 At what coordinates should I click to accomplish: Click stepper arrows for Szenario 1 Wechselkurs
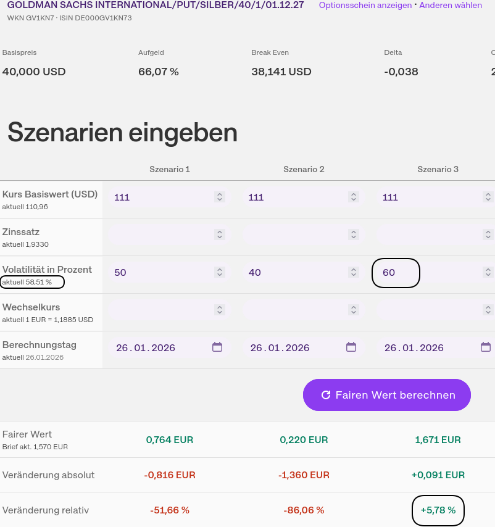(x=219, y=310)
